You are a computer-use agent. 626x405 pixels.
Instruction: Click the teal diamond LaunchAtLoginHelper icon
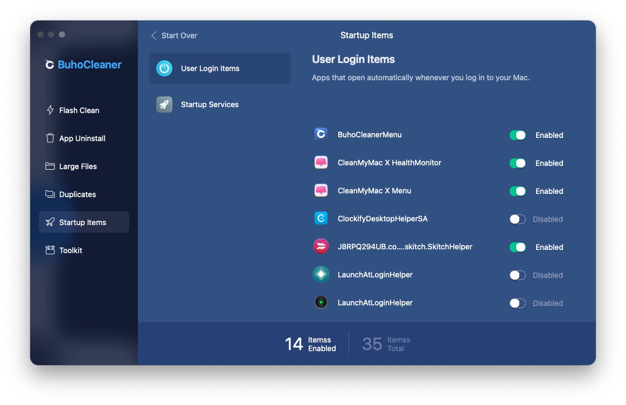point(321,274)
